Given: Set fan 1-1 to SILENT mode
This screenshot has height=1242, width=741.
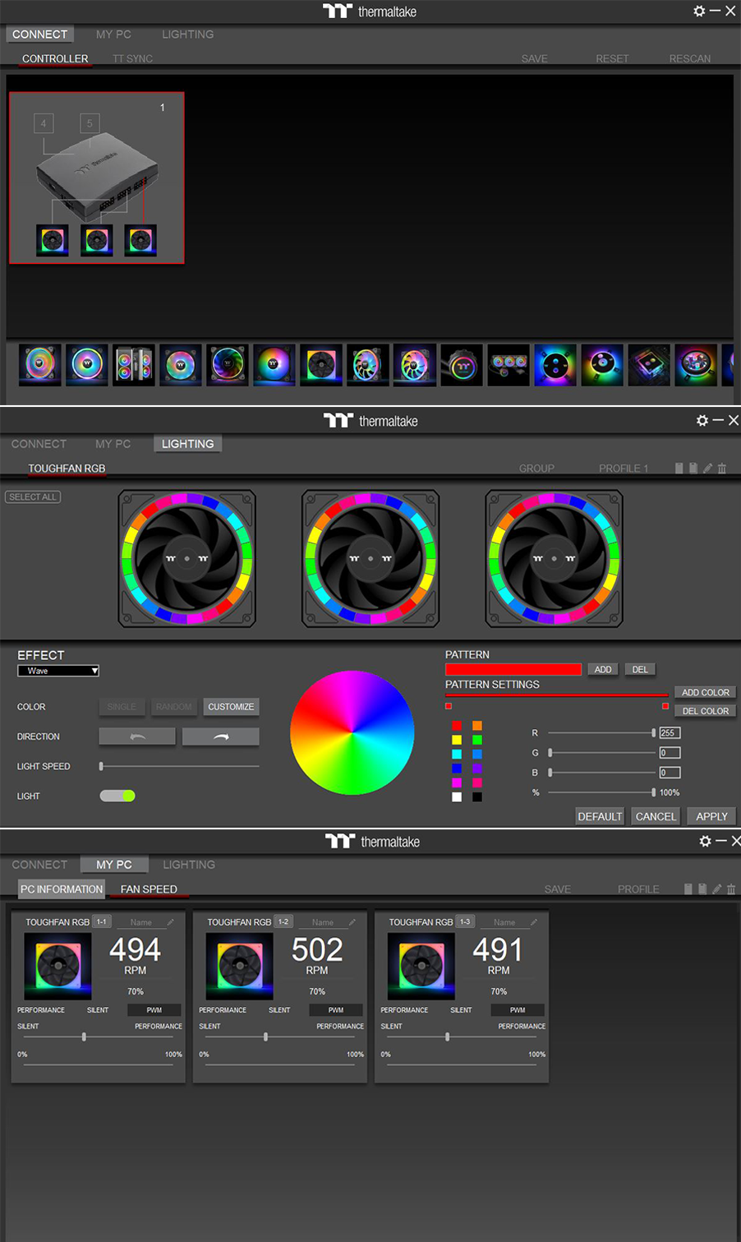Looking at the screenshot, I should tap(98, 1010).
